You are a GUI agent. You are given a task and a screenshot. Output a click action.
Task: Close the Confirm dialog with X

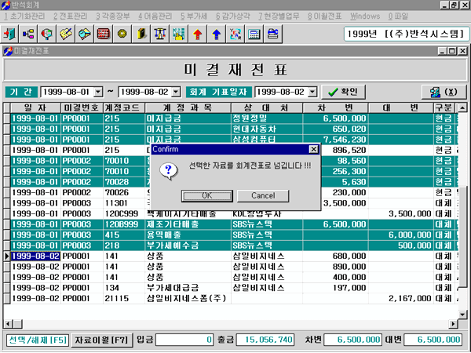(x=313, y=149)
